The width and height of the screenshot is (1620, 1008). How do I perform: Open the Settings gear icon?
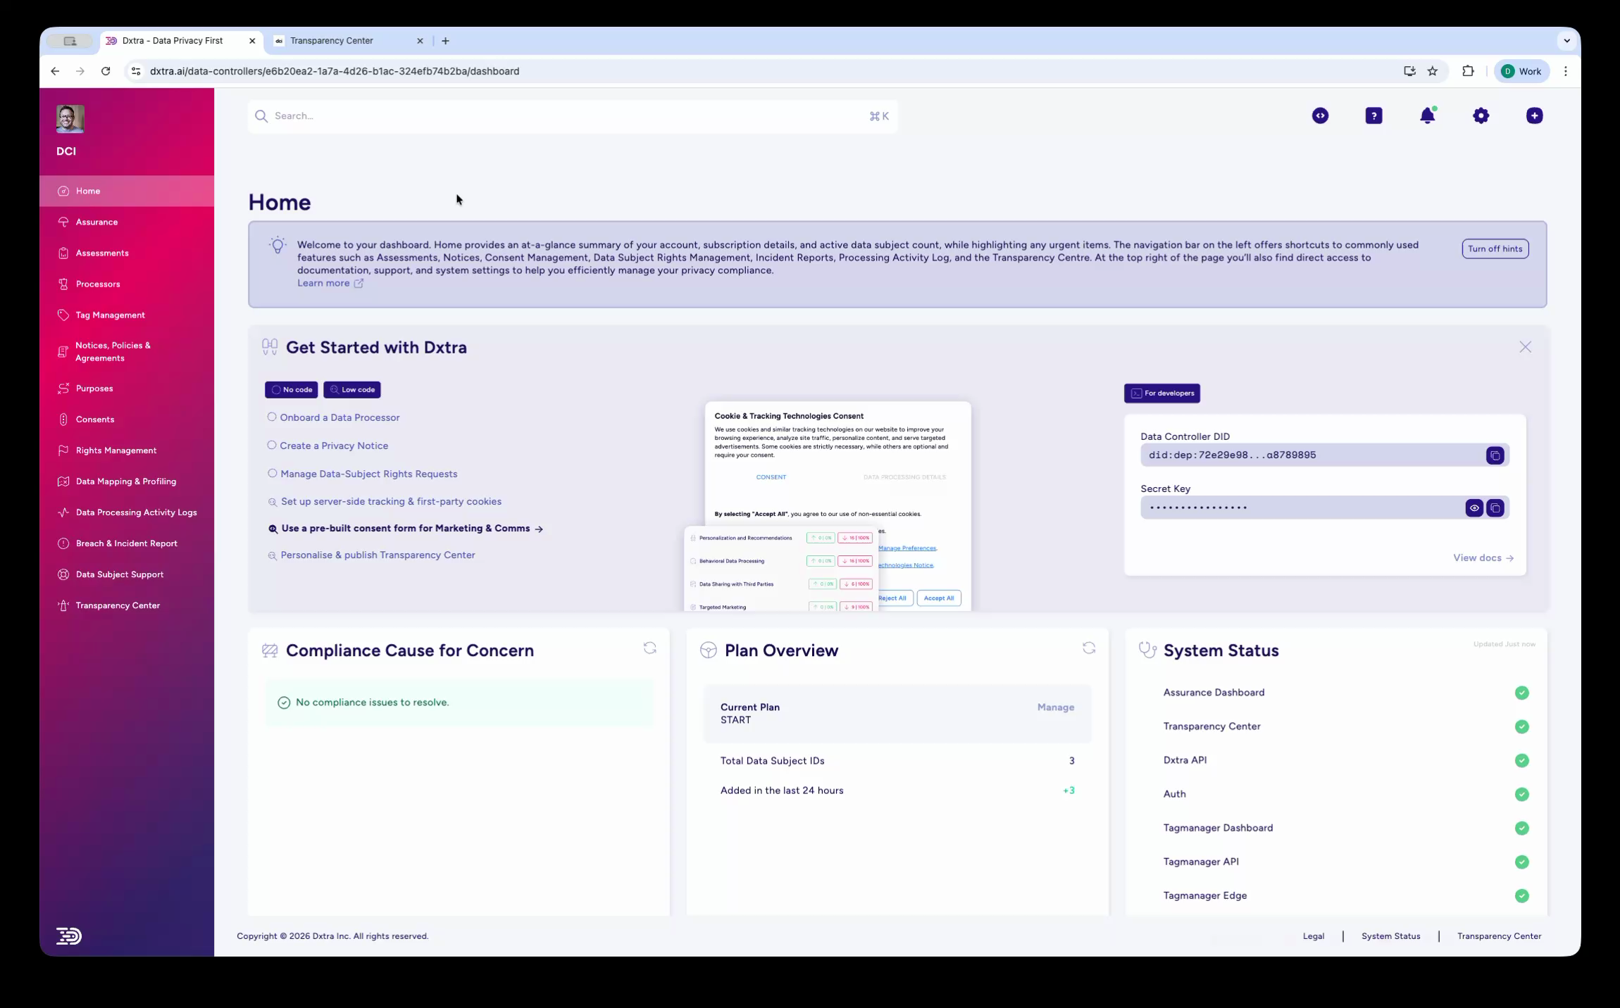(x=1480, y=115)
